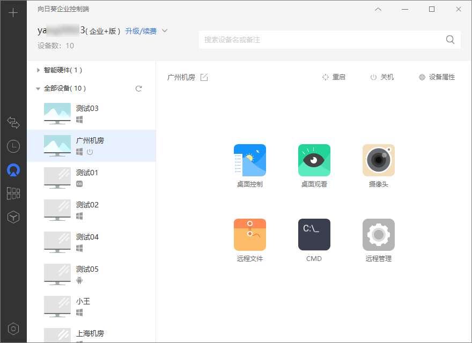This screenshot has width=472, height=343.
Task: Click the Windows logo under 小王
Action: (x=79, y=312)
